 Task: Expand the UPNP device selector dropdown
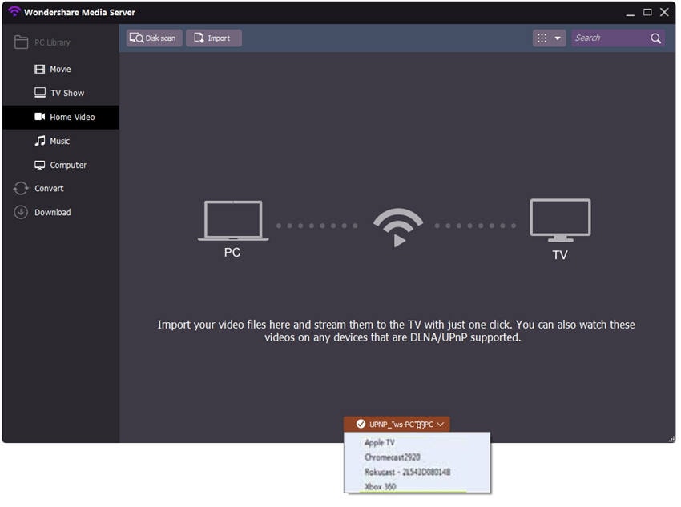(x=397, y=425)
